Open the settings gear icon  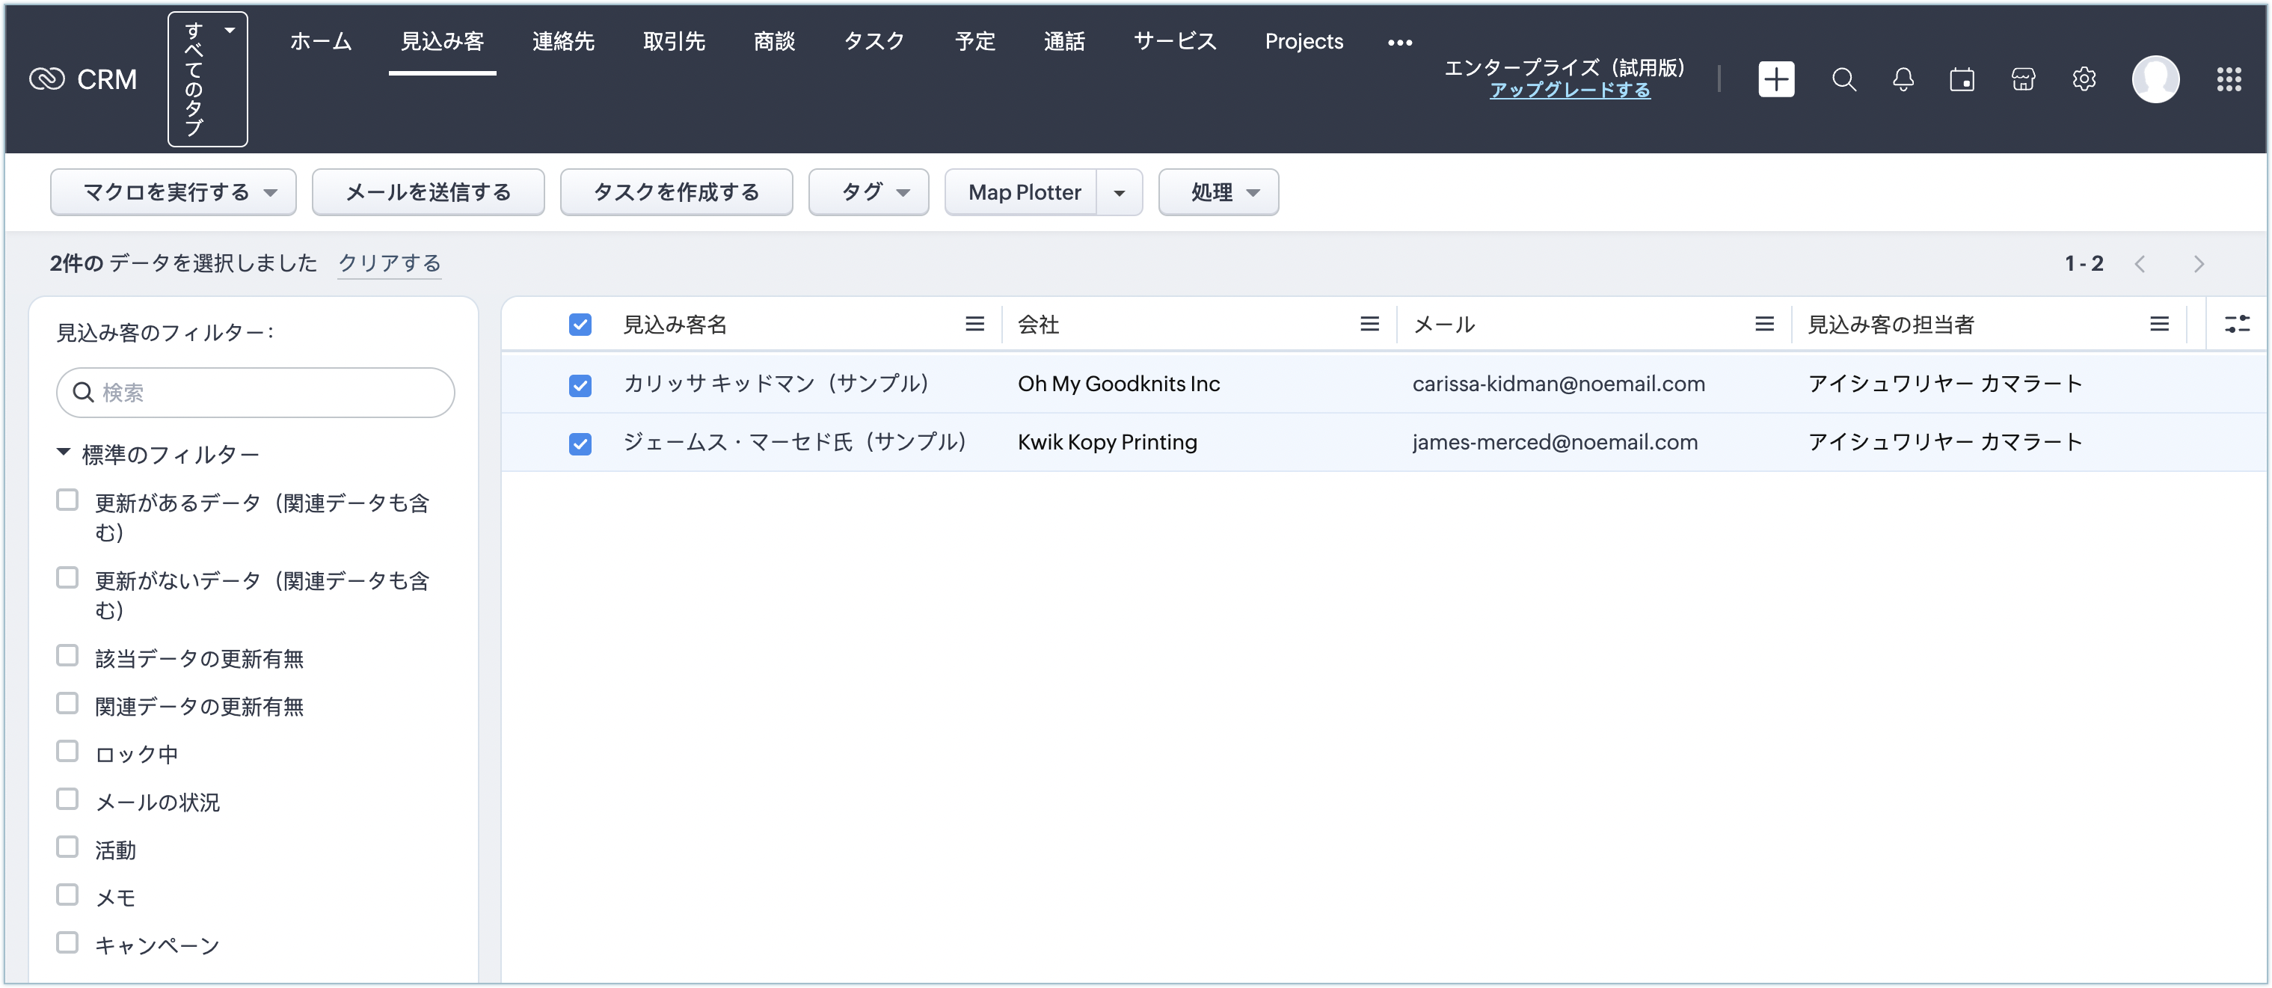2084,79
